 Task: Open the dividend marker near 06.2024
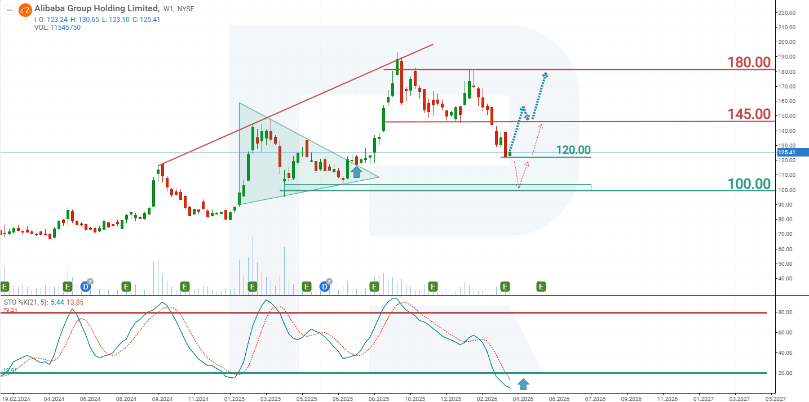point(87,287)
